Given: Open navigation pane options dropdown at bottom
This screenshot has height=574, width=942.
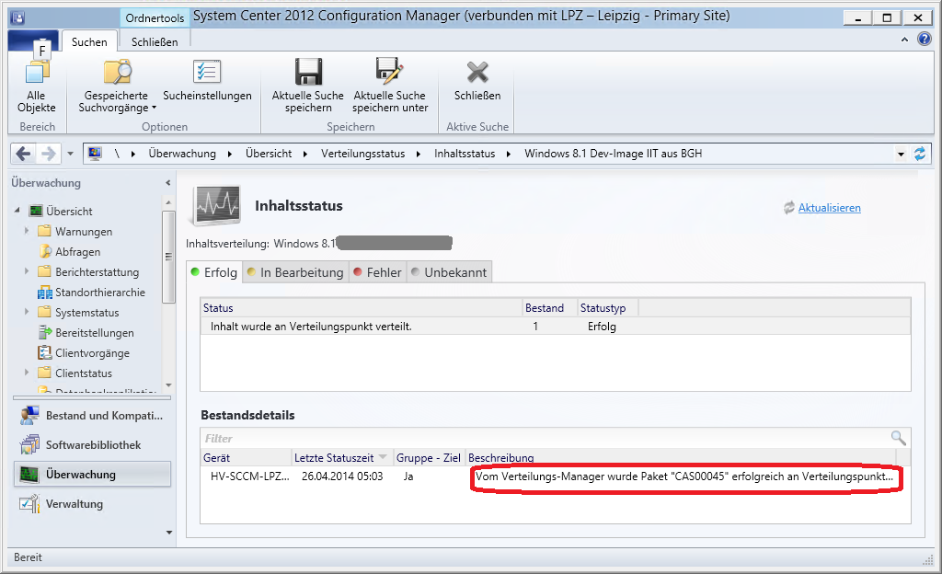Looking at the screenshot, I should (169, 533).
